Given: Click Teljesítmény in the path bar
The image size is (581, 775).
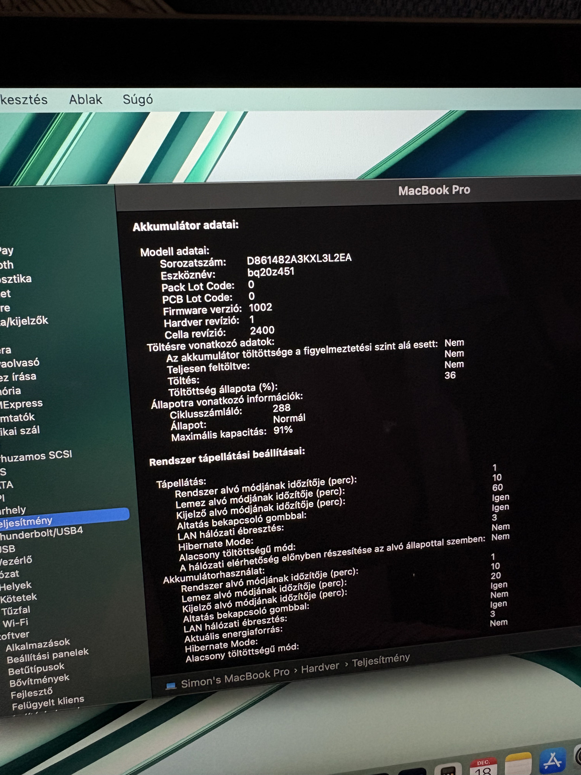Looking at the screenshot, I should tap(381, 660).
